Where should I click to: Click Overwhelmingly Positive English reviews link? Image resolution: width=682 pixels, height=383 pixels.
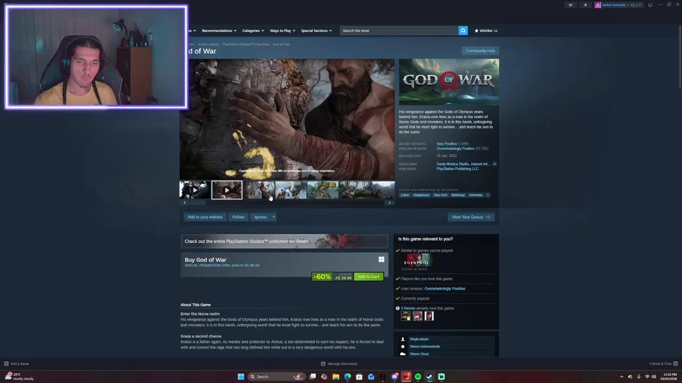(x=456, y=148)
